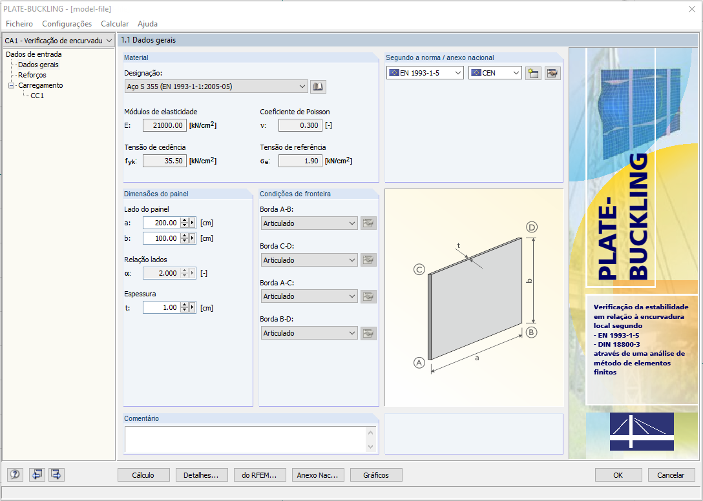Viewport: 703px width, 501px height.
Task: Open the Calcular menu
Action: click(115, 24)
